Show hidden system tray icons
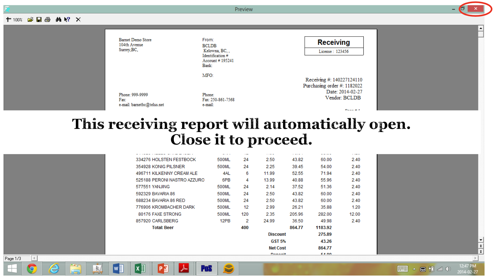The width and height of the screenshot is (494, 278). (x=414, y=269)
